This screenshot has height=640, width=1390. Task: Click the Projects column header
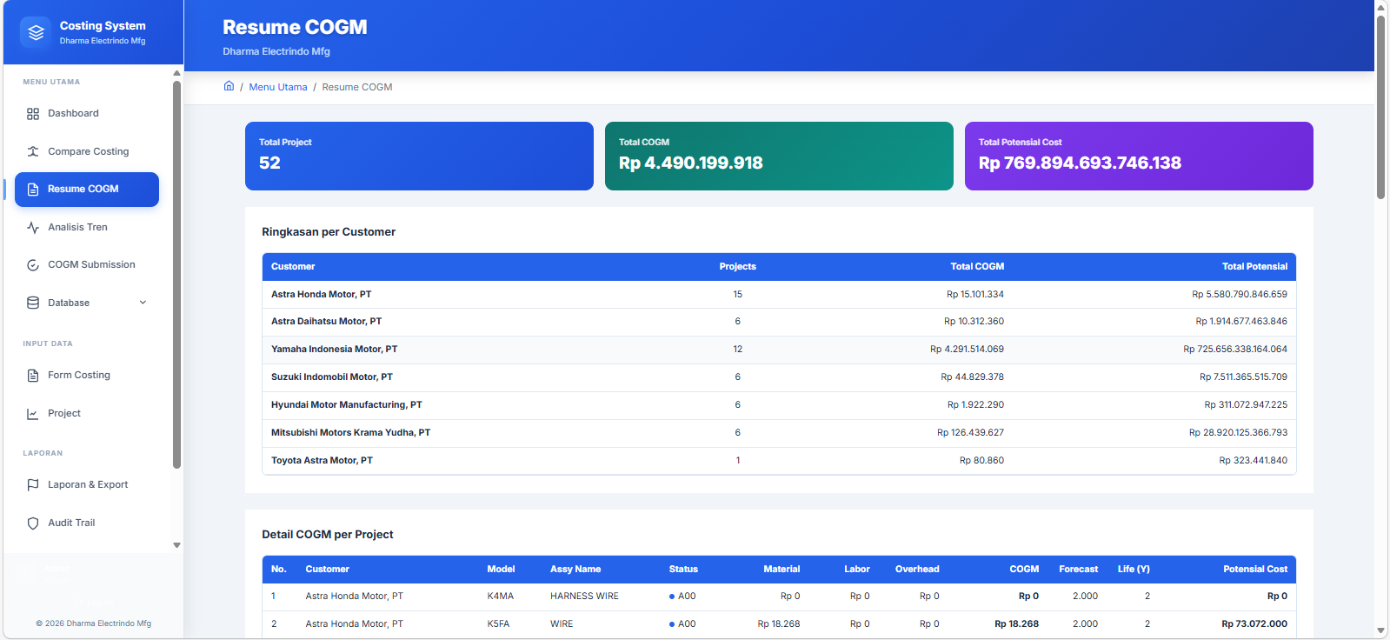coord(737,267)
